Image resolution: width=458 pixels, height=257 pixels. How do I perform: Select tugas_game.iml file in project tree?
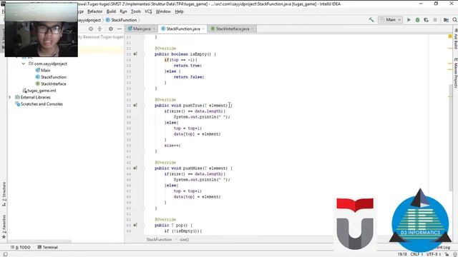pyautogui.click(x=39, y=91)
